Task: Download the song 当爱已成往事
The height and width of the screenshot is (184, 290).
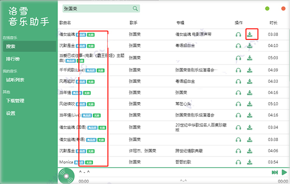Action: [250, 58]
